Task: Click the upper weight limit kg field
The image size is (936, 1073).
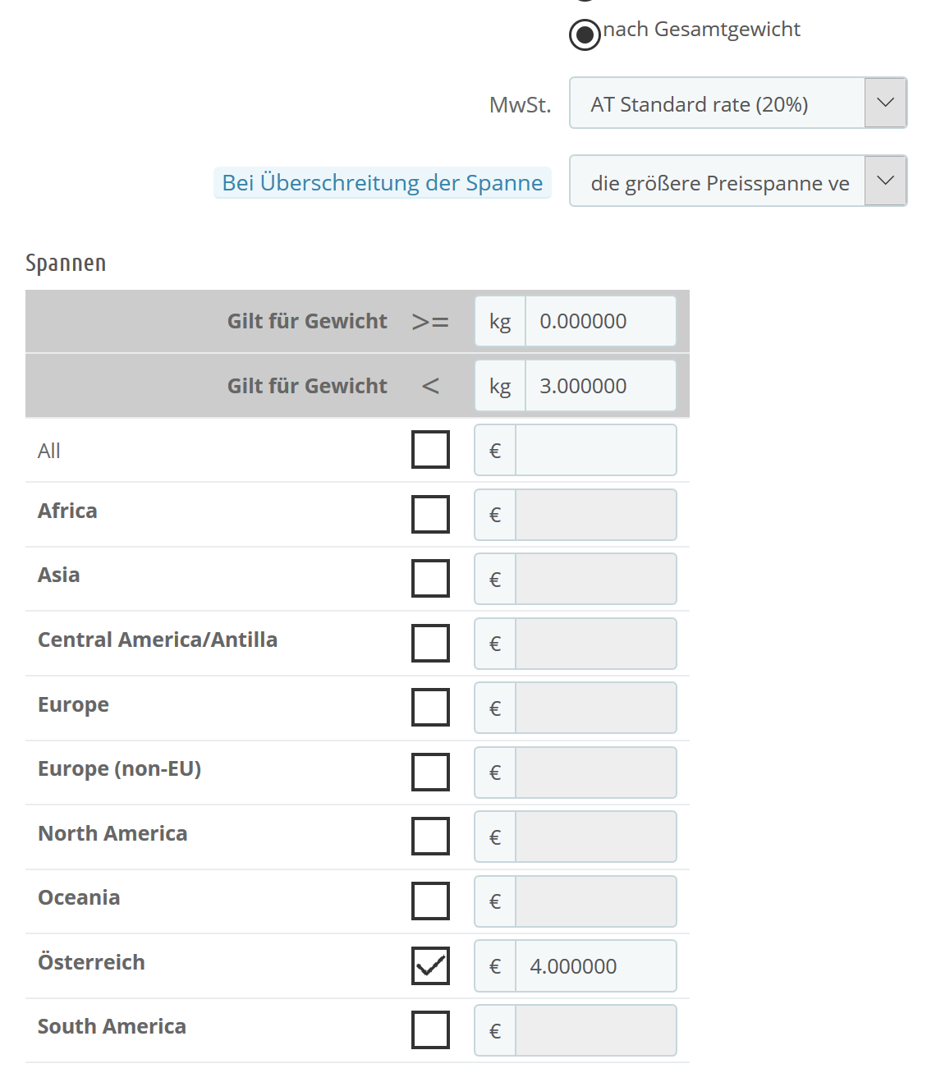Action: pyautogui.click(x=599, y=386)
